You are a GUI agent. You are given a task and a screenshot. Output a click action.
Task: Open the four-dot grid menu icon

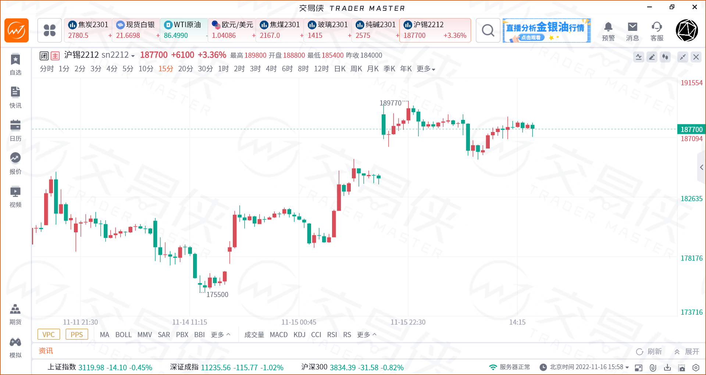click(50, 31)
